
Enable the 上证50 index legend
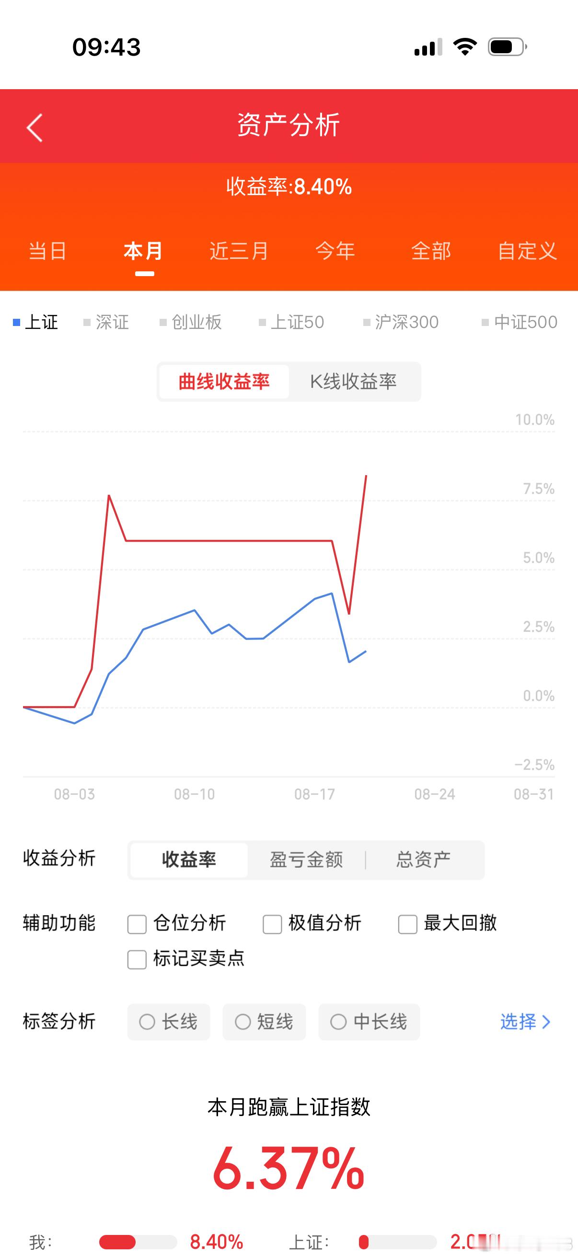[x=292, y=322]
